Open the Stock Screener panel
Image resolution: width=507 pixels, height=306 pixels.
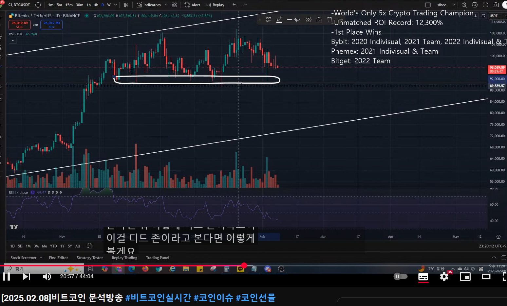pyautogui.click(x=24, y=258)
